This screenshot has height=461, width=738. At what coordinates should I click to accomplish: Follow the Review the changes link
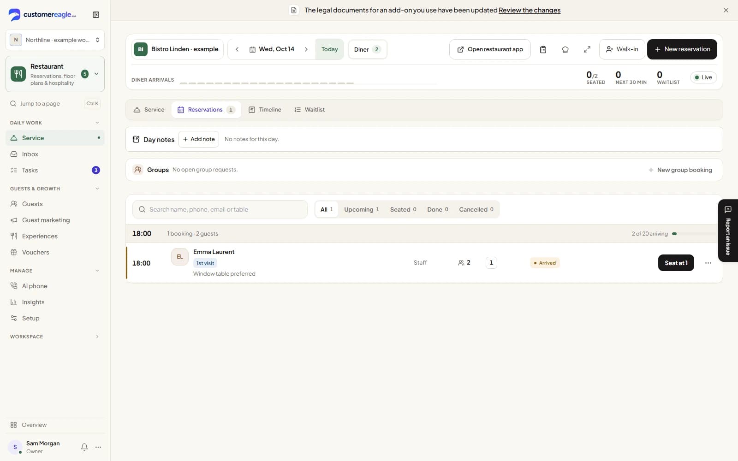530,10
